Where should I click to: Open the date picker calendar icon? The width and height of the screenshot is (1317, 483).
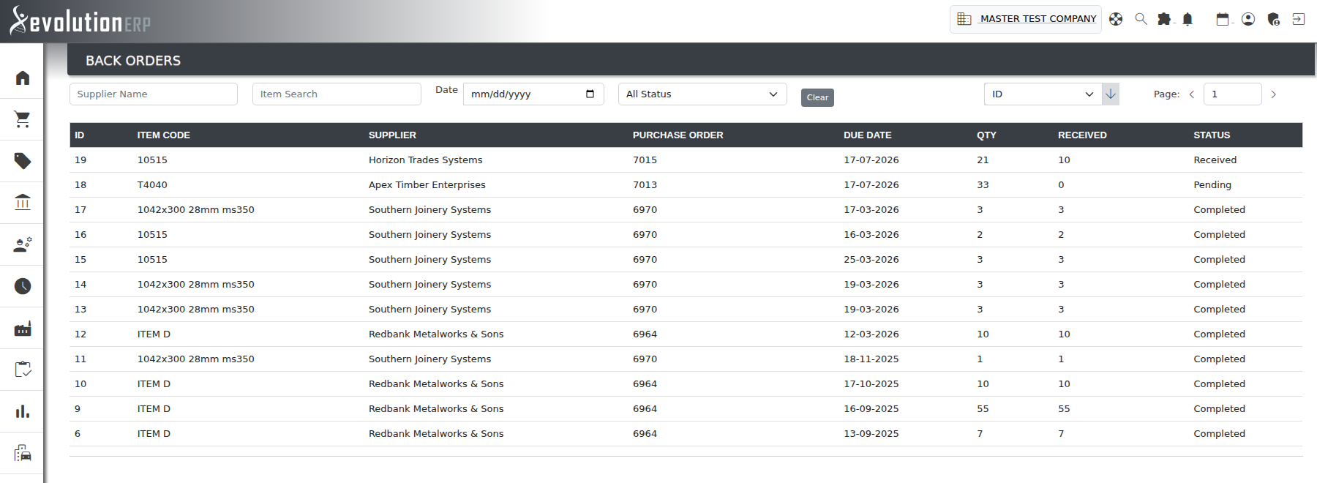[x=590, y=94]
